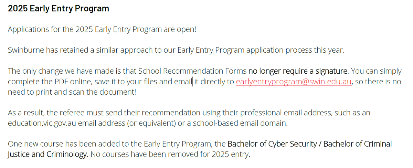
Task: Click the "2025 Early Entry Program" heading
Action: (x=59, y=9)
